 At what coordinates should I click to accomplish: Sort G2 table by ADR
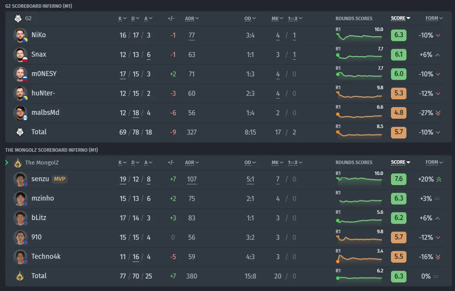192,19
